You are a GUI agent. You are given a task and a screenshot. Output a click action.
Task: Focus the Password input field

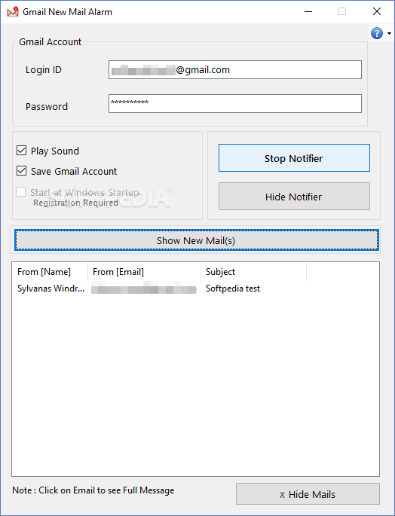[235, 104]
